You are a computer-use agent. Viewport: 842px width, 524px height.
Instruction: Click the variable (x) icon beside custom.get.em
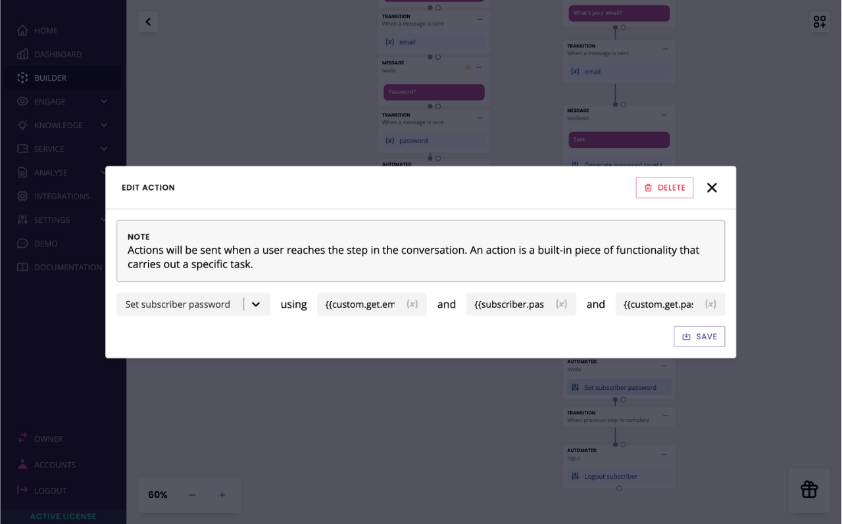pyautogui.click(x=412, y=304)
